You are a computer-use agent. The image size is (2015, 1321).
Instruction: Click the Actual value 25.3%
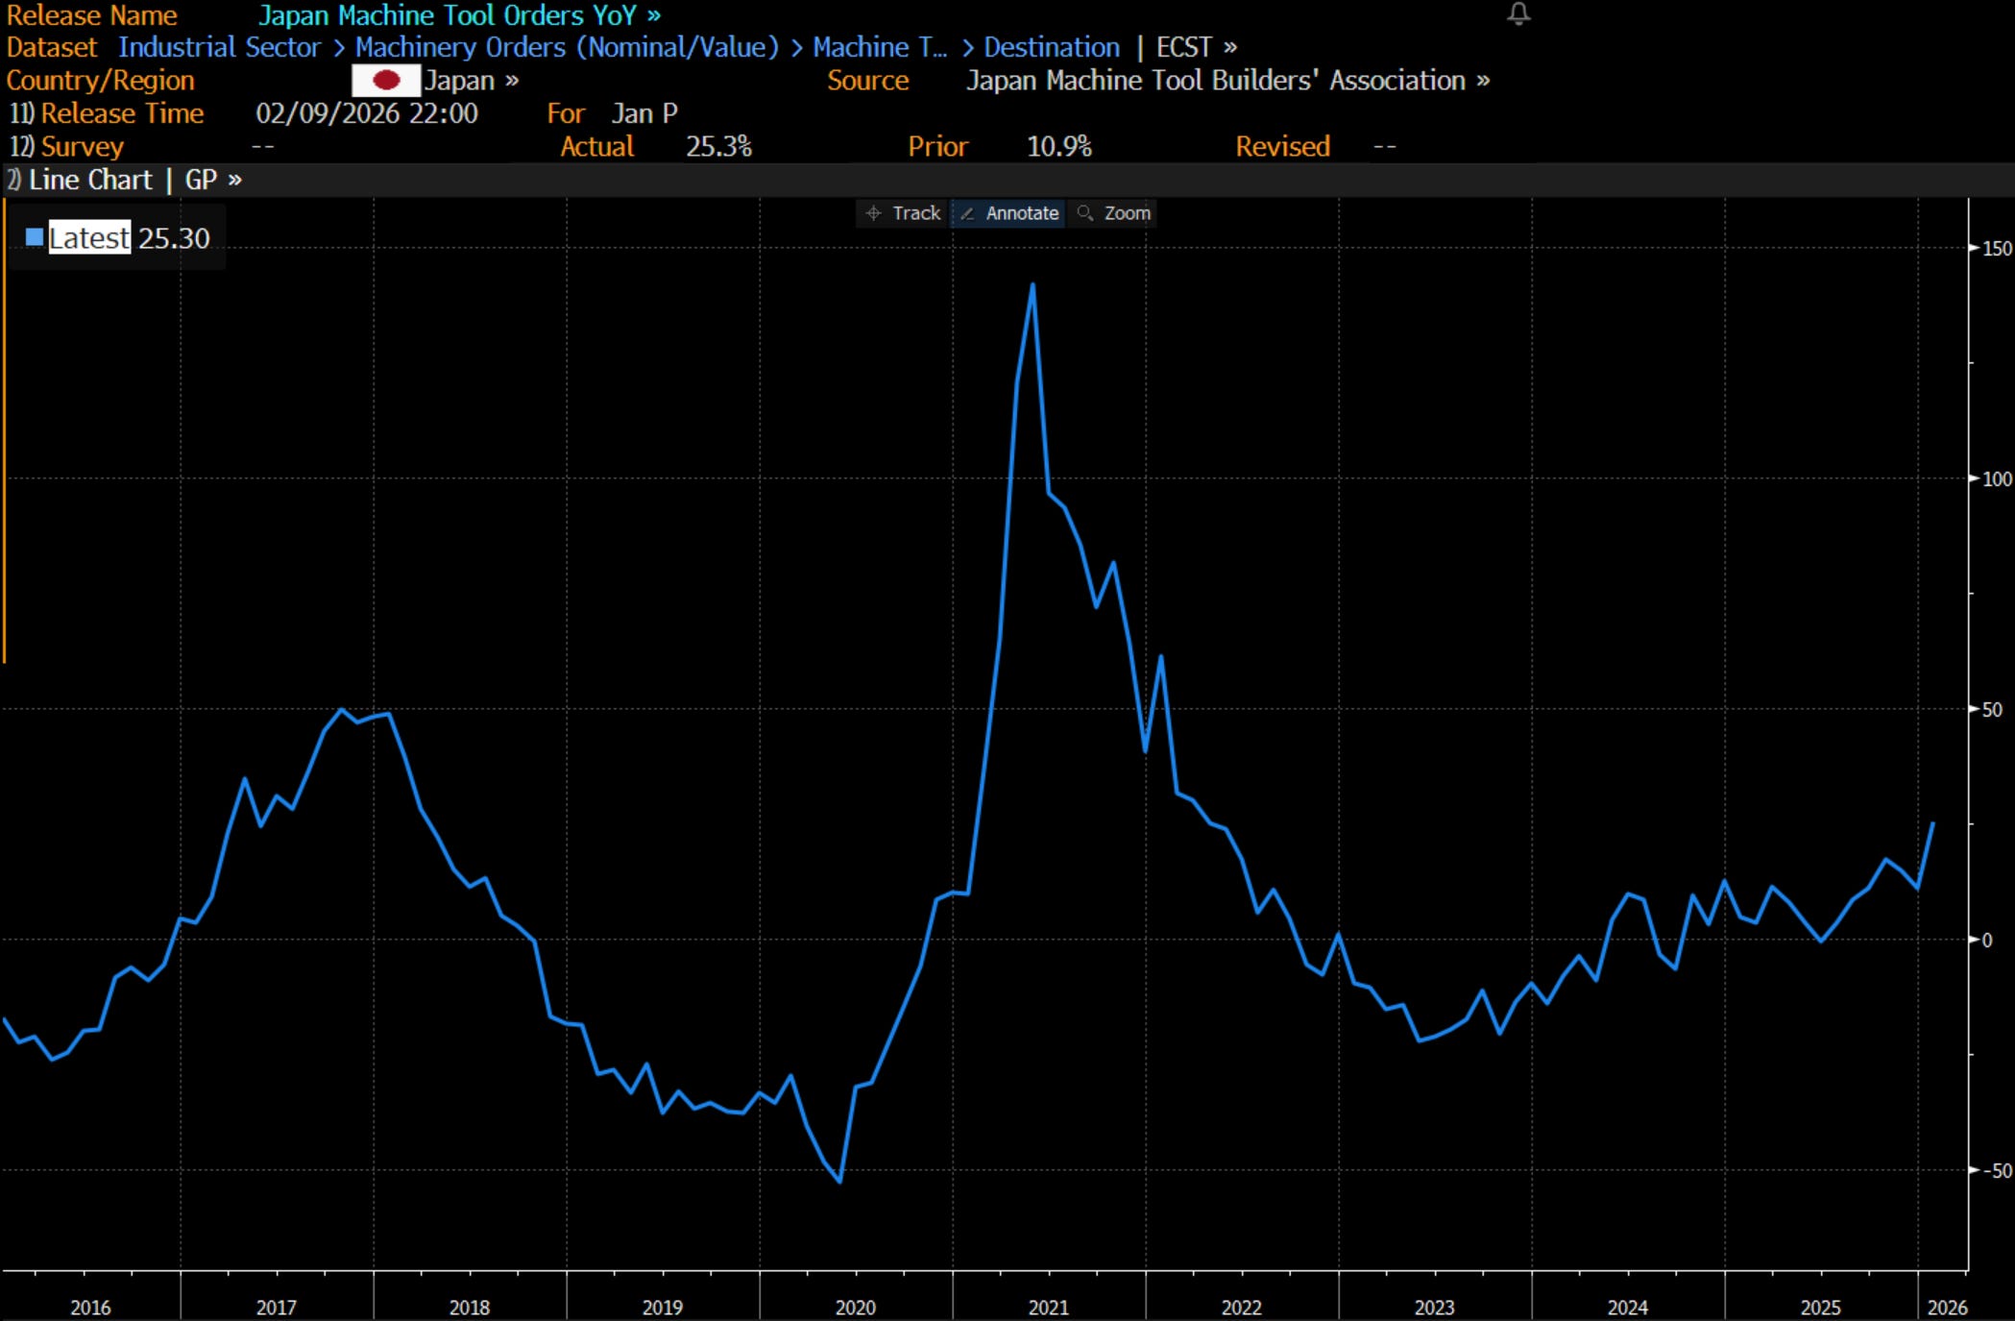(x=718, y=147)
